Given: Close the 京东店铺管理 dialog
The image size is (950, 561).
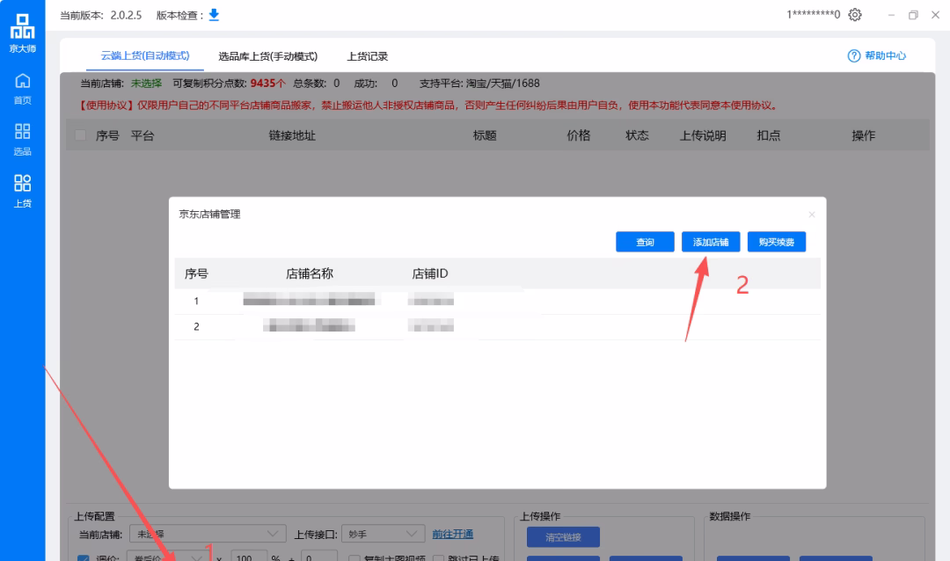Looking at the screenshot, I should (x=811, y=214).
